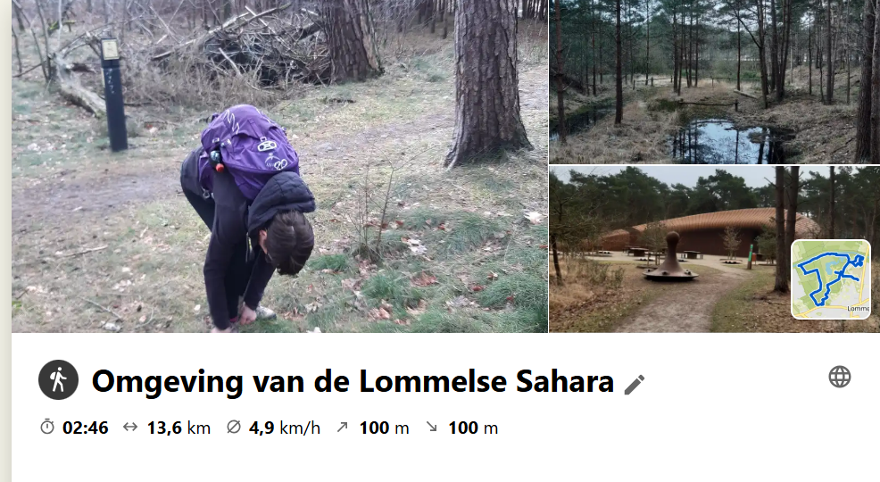The image size is (880, 482).
Task: Open the route map thumbnail
Action: click(831, 279)
